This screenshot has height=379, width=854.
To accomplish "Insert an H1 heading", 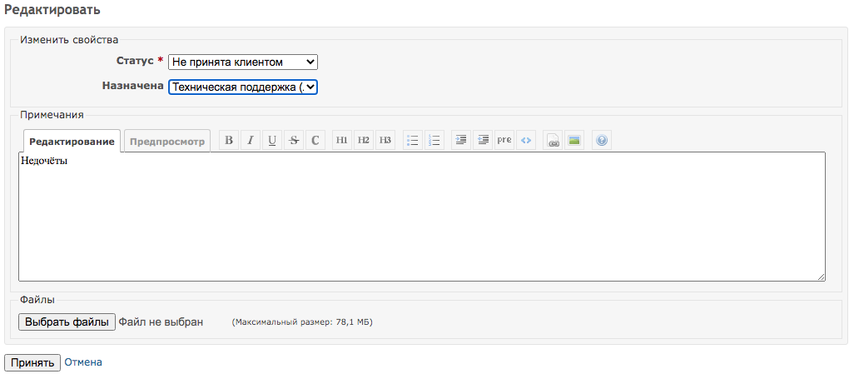I will (x=342, y=141).
